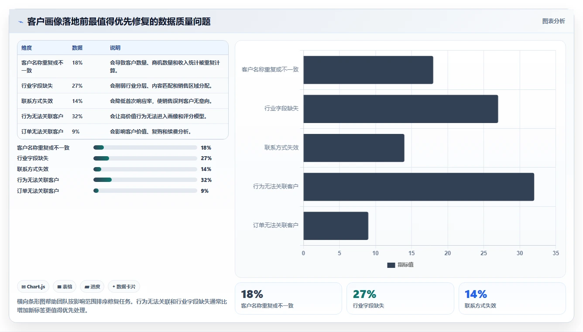The width and height of the screenshot is (583, 332).
Task: Click the 27% data card
Action: pos(400,298)
